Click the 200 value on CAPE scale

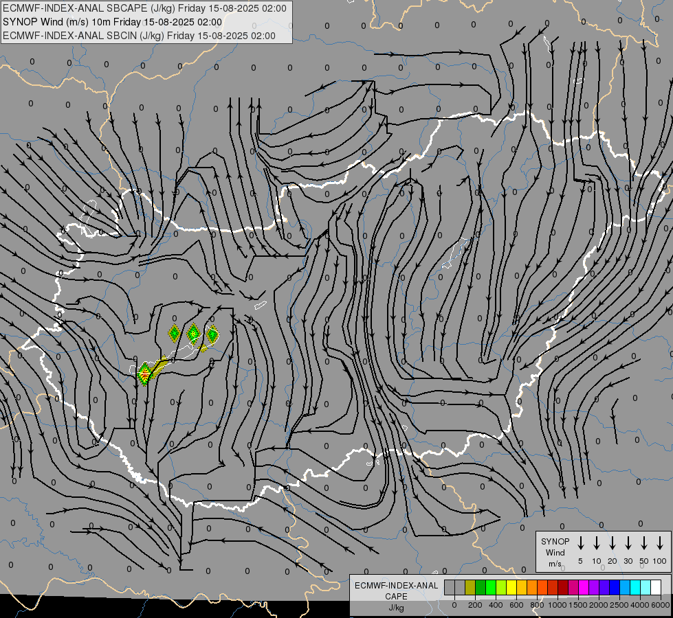click(x=475, y=605)
